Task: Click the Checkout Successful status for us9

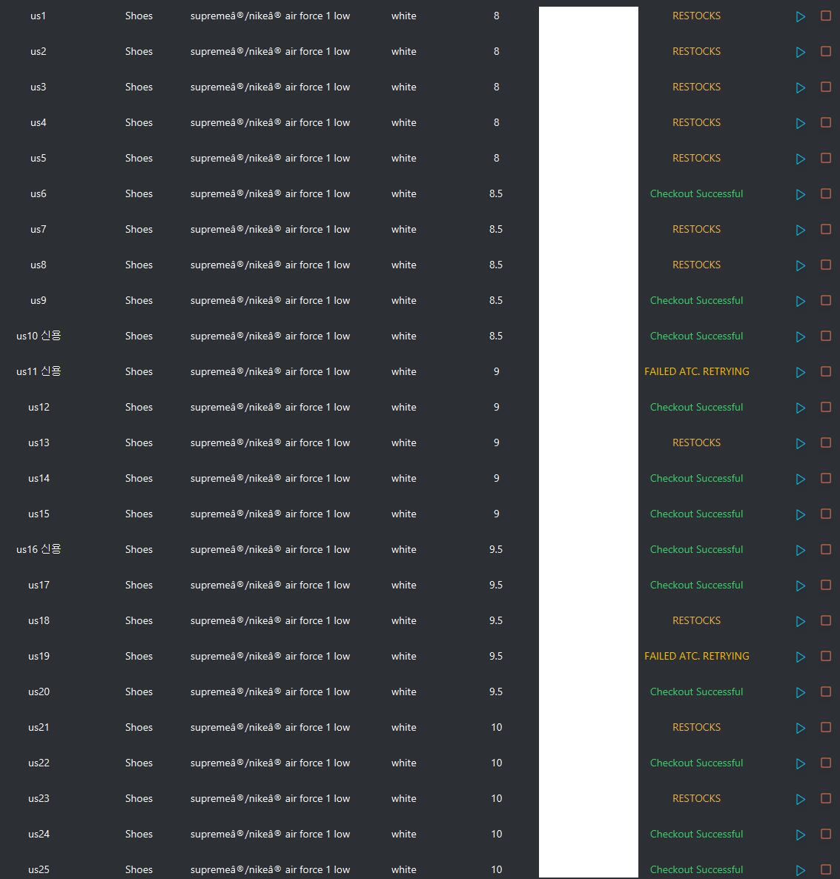Action: tap(696, 300)
